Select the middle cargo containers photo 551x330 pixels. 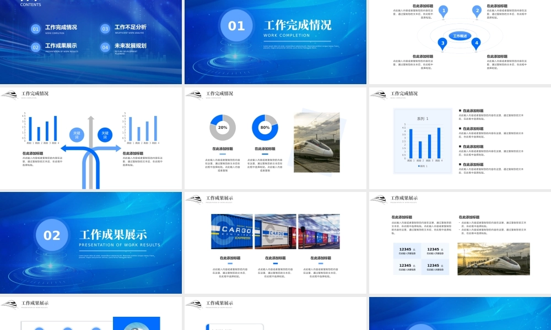[x=275, y=232]
